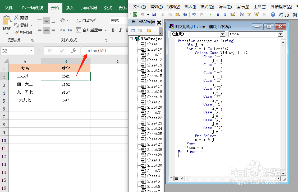The width and height of the screenshot is (298, 192).
Task: Stop the macro using the Reset icon
Action: point(226,15)
